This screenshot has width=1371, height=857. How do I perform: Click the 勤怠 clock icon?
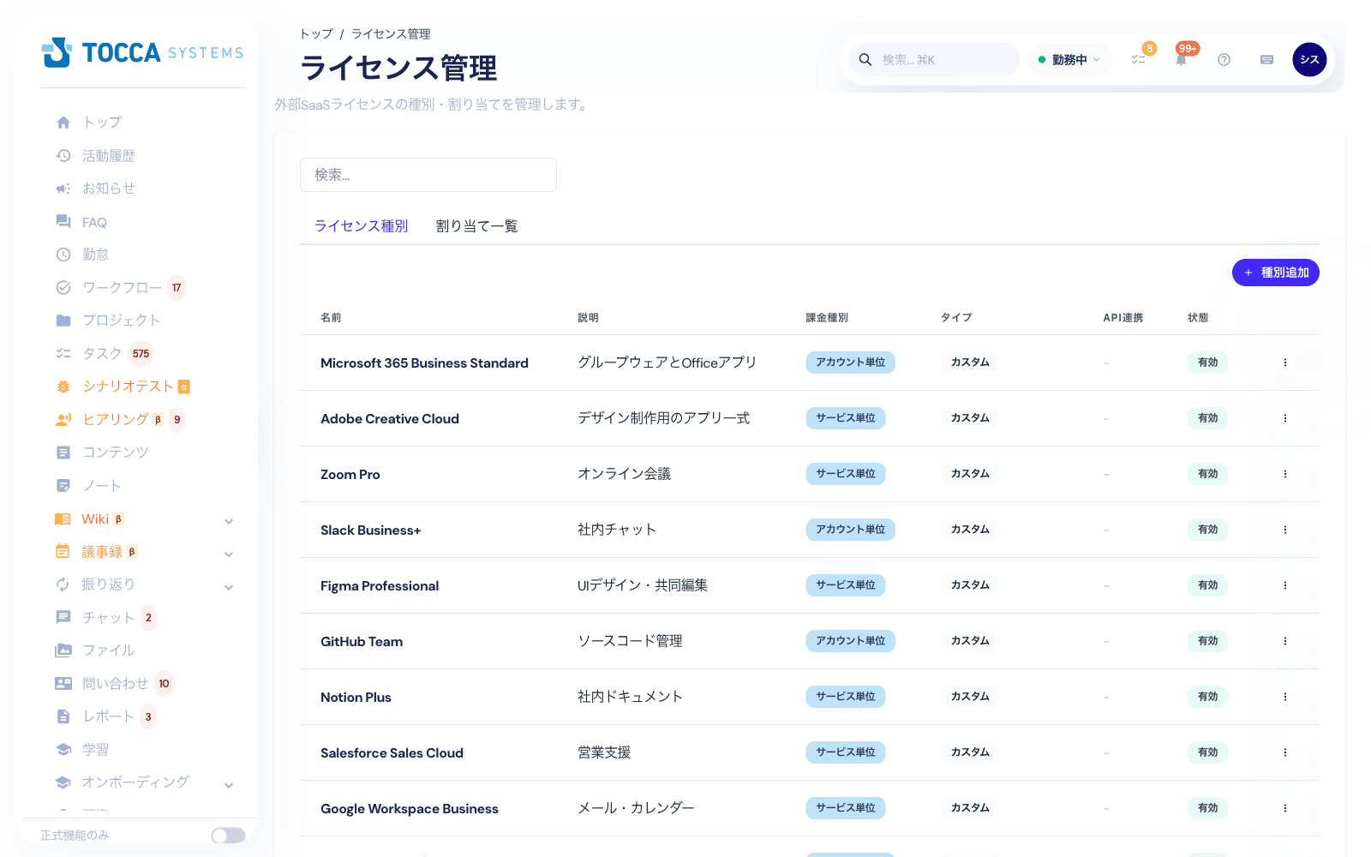tap(63, 255)
